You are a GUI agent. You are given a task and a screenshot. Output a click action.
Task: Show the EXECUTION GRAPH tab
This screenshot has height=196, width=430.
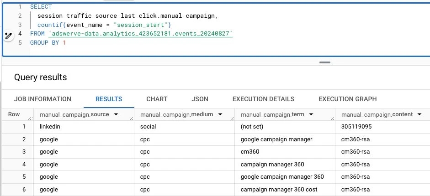coord(347,99)
